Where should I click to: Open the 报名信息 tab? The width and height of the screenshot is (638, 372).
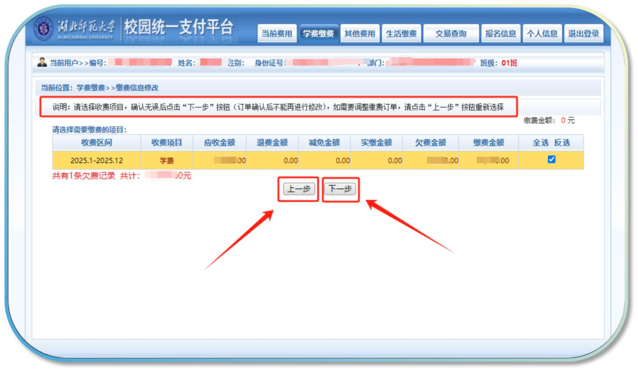pyautogui.click(x=500, y=33)
